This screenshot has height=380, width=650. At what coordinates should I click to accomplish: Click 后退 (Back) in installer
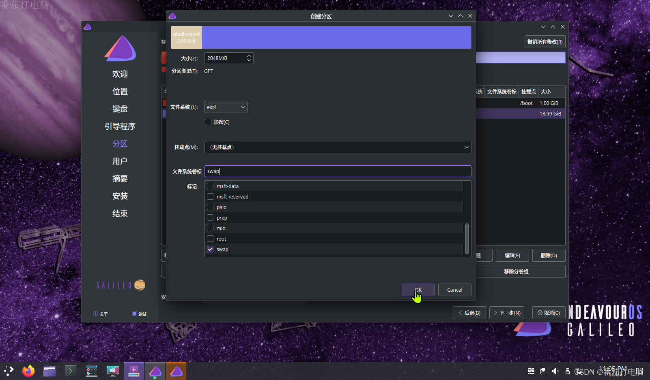click(469, 313)
